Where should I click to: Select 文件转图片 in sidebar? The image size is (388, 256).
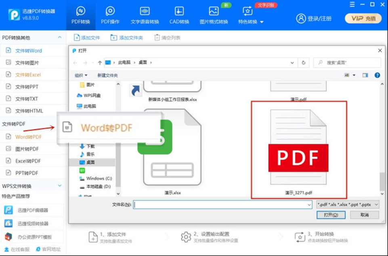pos(33,63)
